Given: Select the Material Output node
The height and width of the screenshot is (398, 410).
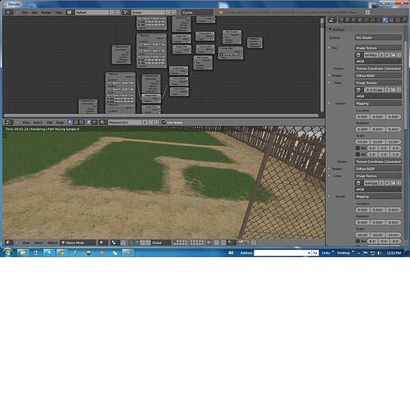Looking at the screenshot, I should [x=254, y=43].
